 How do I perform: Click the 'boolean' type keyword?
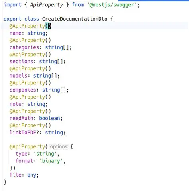click(x=49, y=118)
